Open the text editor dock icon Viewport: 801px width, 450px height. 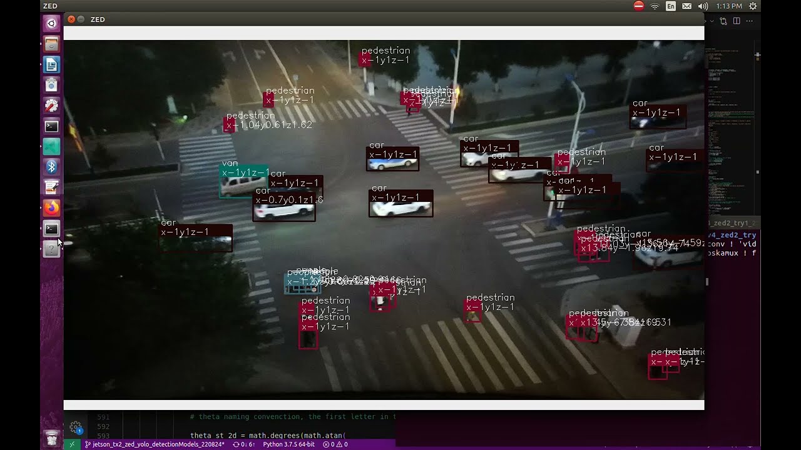[51, 187]
